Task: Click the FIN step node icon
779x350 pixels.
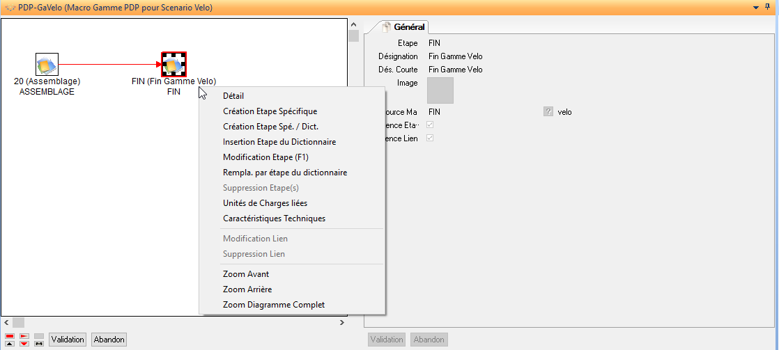Action: point(173,65)
